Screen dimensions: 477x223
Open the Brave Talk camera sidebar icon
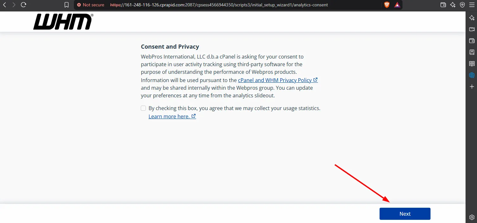coord(472,29)
